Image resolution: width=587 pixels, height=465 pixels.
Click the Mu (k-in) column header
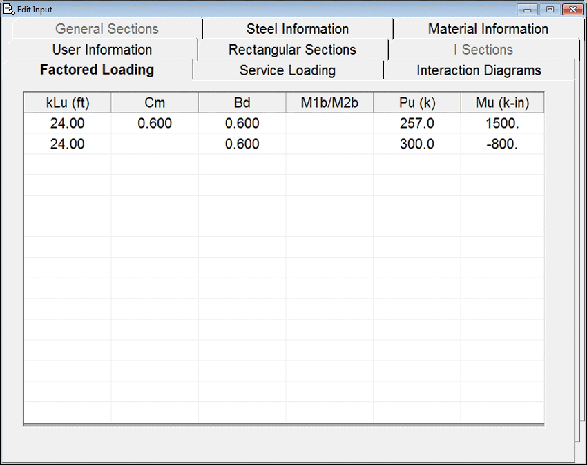[502, 103]
